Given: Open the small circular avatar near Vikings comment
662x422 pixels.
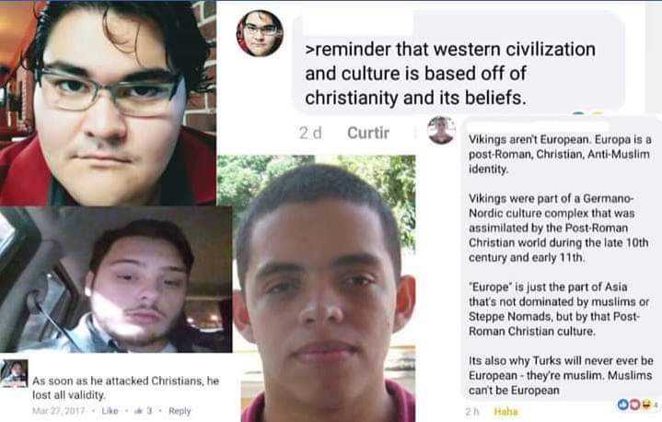Looking at the screenshot, I should [441, 130].
